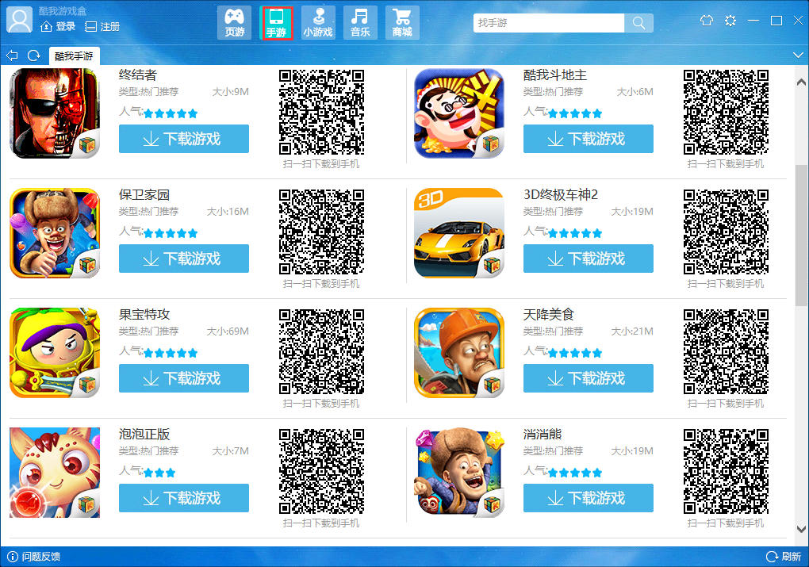The width and height of the screenshot is (809, 567).
Task: Click the QR code for 消消熊
Action: (726, 472)
